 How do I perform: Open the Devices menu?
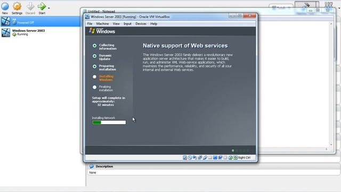[x=141, y=23]
